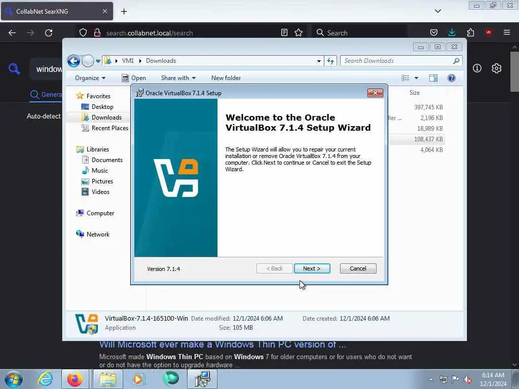
Task: Open the Pocket icon in Firefox toolbar
Action: (434, 32)
